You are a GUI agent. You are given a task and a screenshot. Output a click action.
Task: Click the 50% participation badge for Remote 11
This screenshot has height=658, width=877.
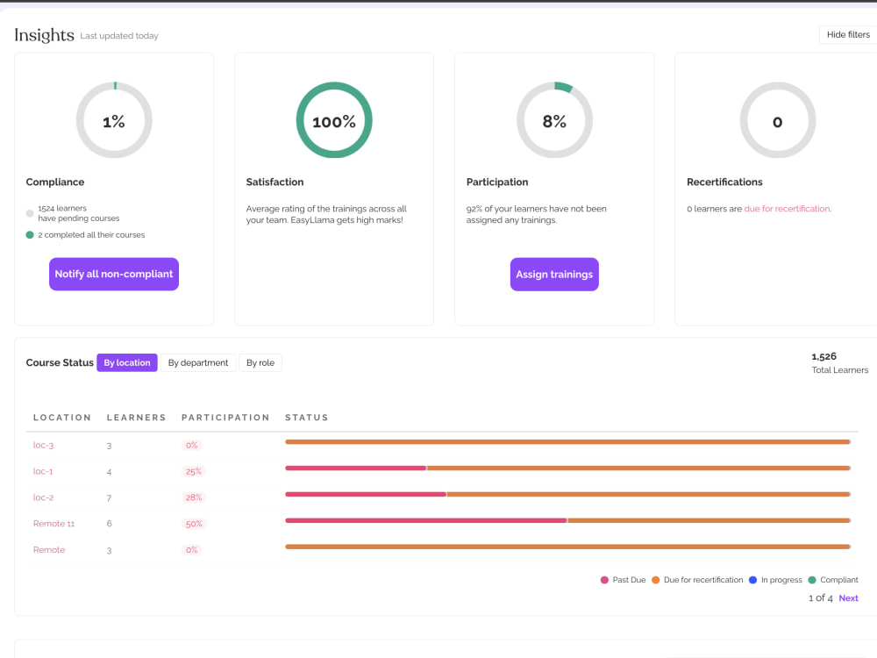tap(194, 524)
